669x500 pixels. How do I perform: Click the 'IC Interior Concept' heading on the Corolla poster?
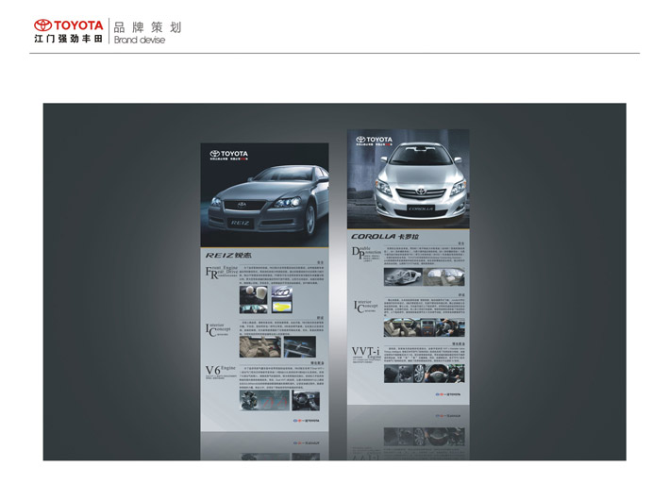tap(366, 306)
